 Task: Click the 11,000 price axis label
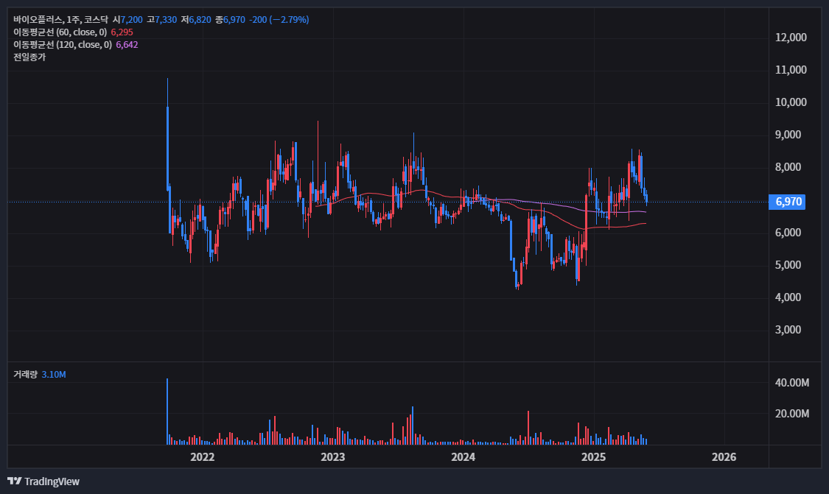791,70
